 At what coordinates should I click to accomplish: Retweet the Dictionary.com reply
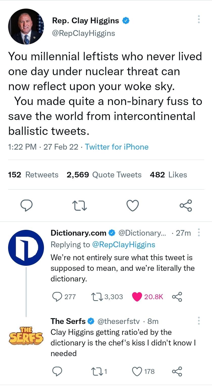coord(96,297)
